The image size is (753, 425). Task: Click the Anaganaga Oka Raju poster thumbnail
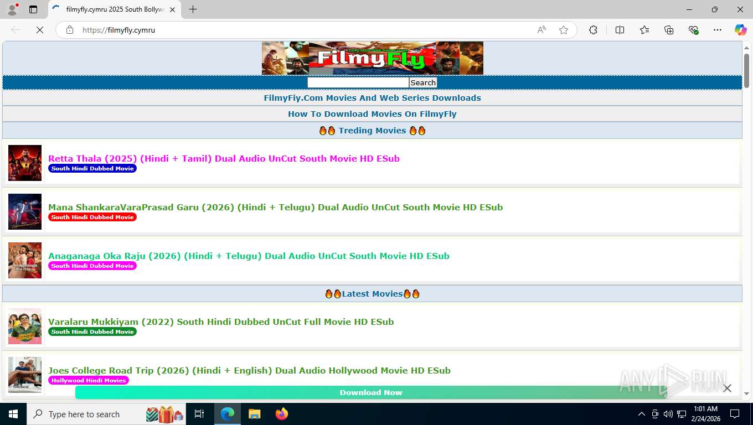pos(25,260)
